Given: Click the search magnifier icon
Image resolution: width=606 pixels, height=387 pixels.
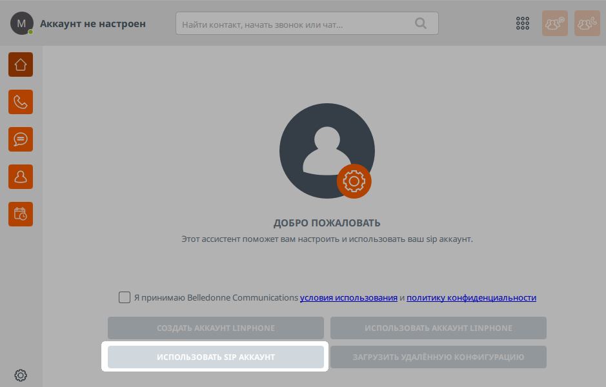Looking at the screenshot, I should coord(421,24).
